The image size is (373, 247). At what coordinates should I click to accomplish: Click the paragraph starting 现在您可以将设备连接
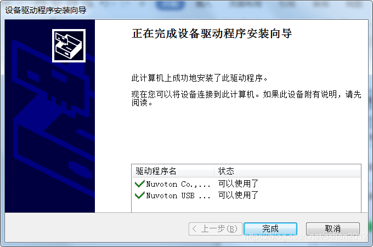(x=246, y=99)
